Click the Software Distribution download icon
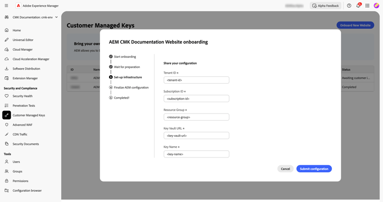Screen dimensions: 383x202 pos(7,69)
